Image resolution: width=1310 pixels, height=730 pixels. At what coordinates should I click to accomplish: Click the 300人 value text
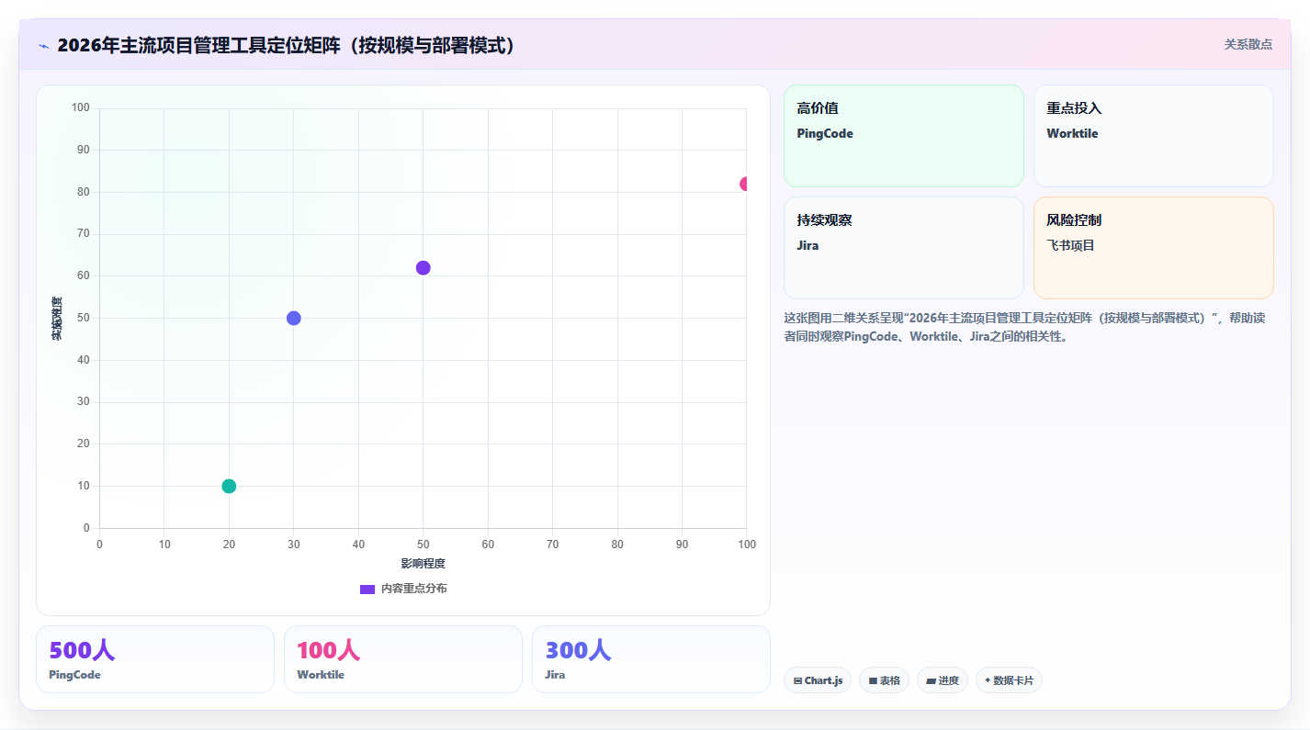click(578, 650)
